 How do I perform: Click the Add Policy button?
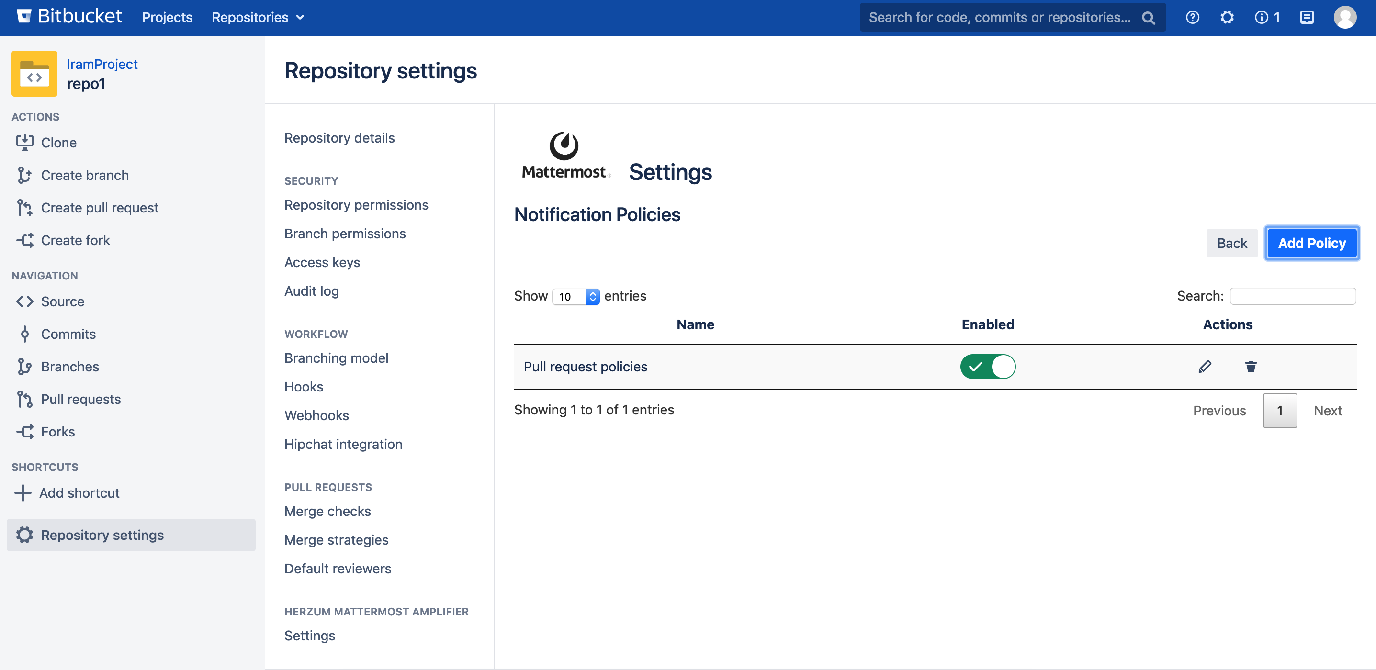pos(1311,243)
